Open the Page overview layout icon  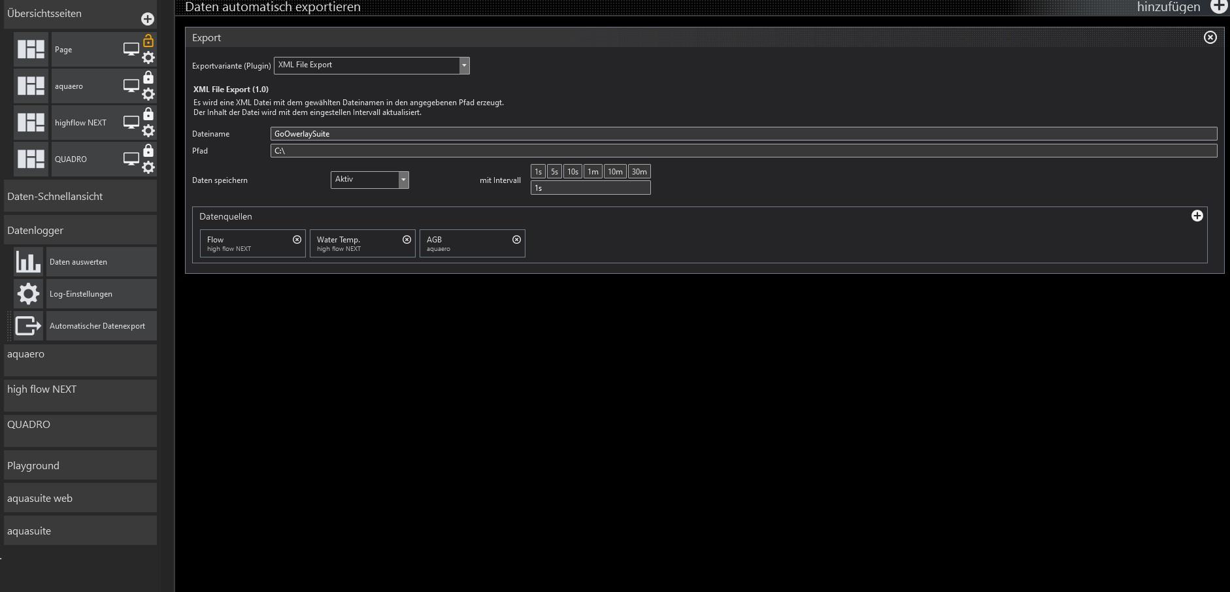pos(31,50)
